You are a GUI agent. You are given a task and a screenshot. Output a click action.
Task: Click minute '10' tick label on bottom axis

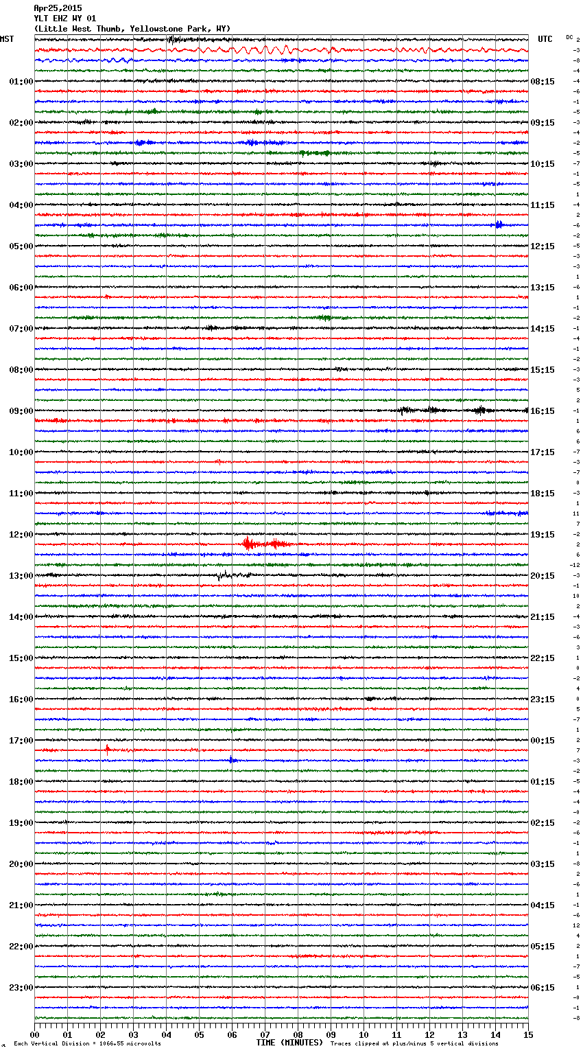(x=364, y=1034)
